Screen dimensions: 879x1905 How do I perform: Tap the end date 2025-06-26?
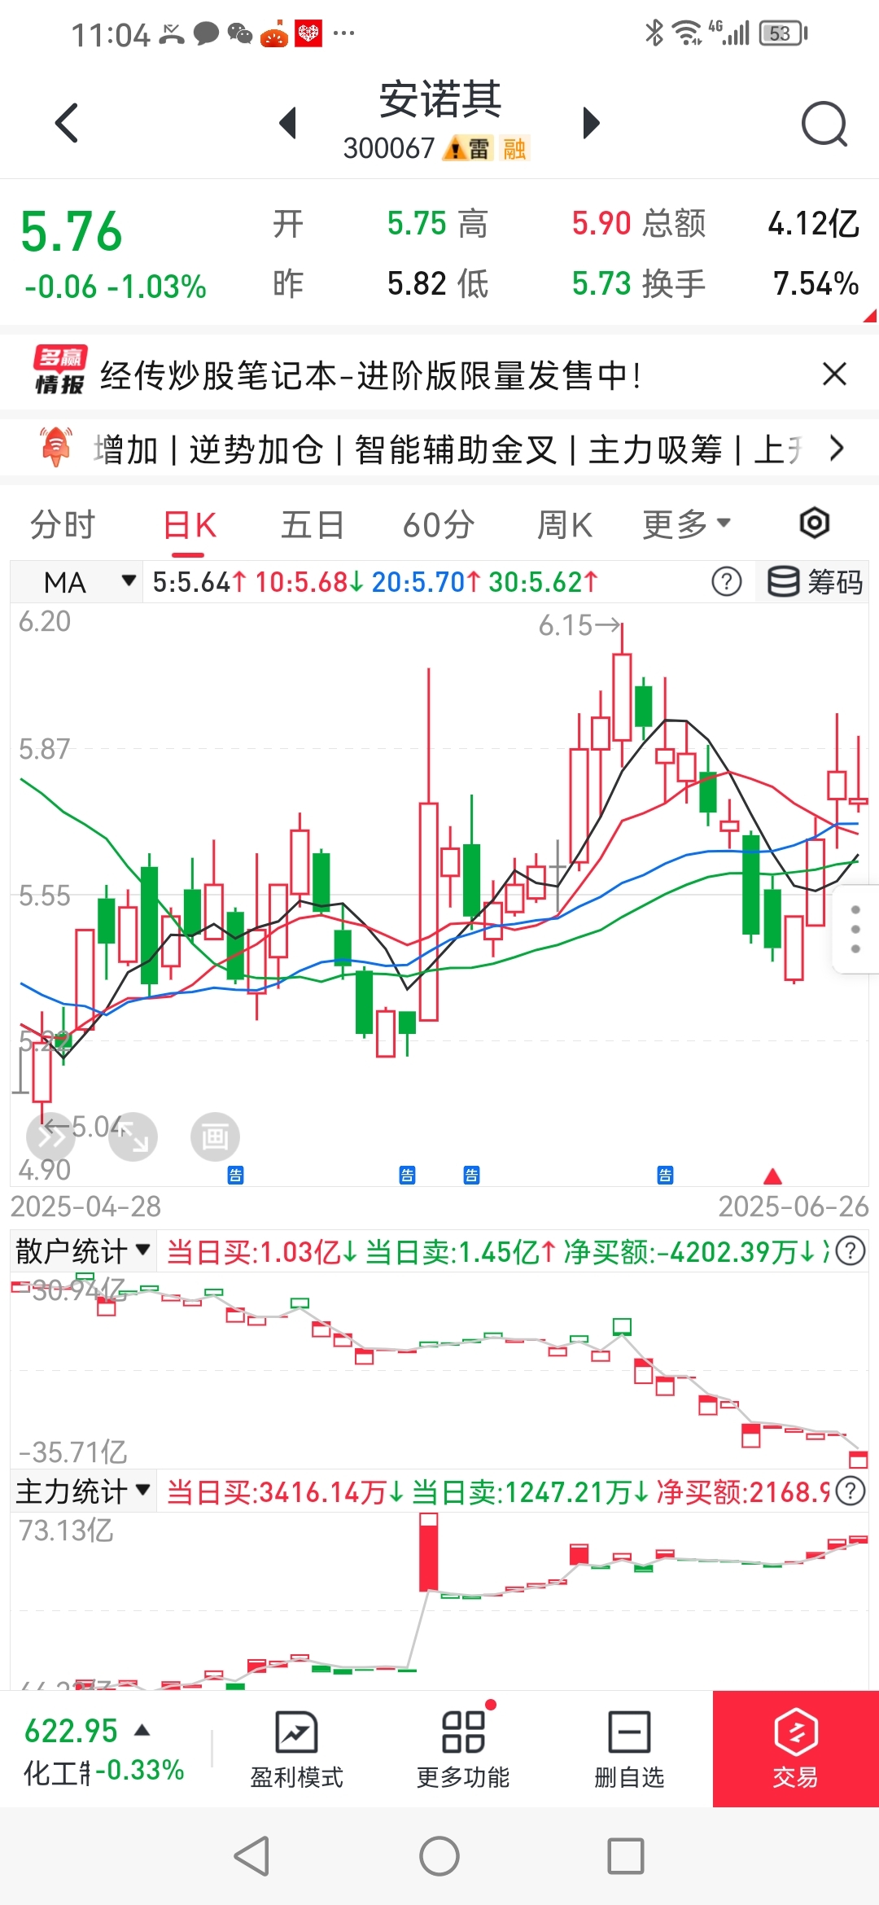tap(794, 1206)
